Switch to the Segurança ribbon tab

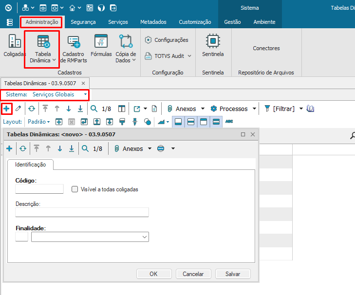(83, 22)
